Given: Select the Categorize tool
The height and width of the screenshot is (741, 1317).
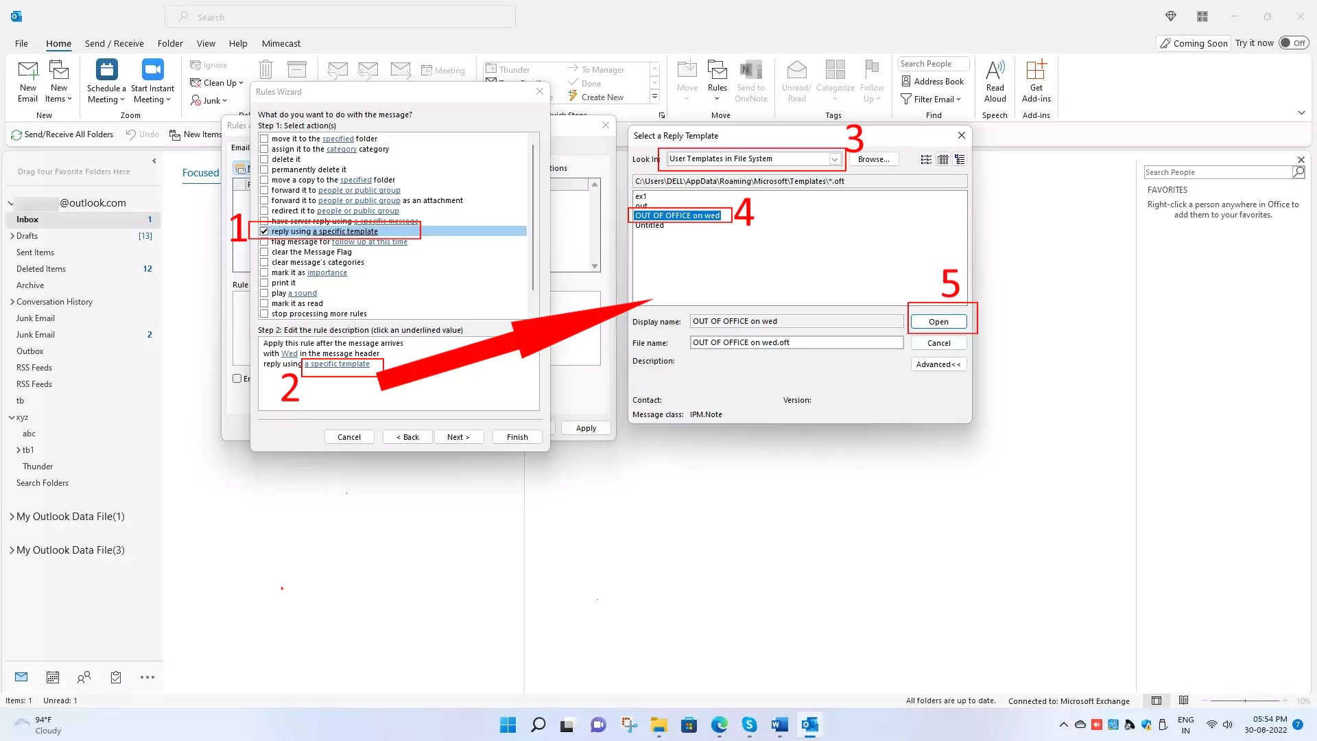Looking at the screenshot, I should point(835,79).
